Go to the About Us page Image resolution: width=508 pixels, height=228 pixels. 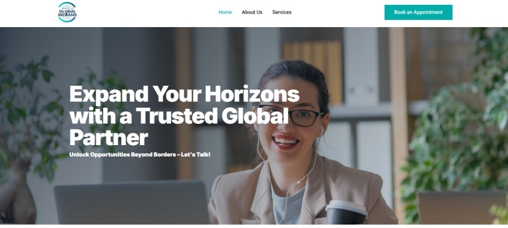[252, 12]
